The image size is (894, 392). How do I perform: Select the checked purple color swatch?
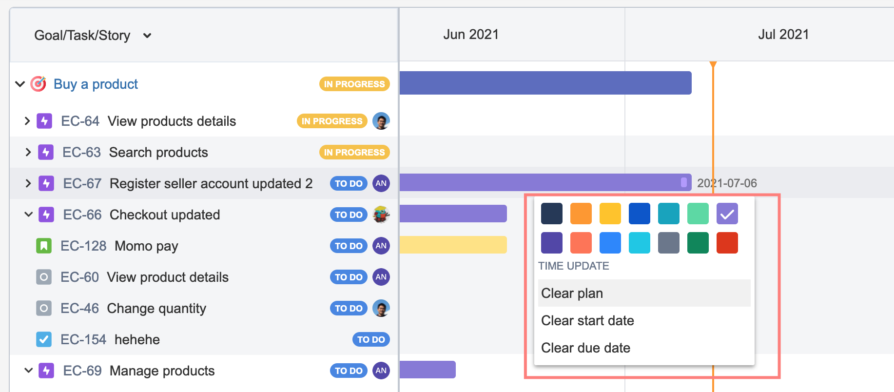click(x=727, y=214)
